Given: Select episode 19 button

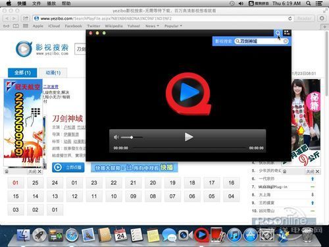Looking at the screenshot, I should (x=172, y=182).
